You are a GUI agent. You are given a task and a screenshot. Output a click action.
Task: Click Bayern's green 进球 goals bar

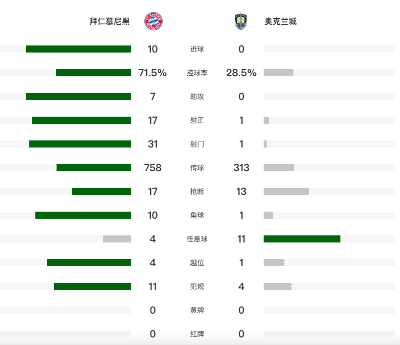click(x=78, y=49)
